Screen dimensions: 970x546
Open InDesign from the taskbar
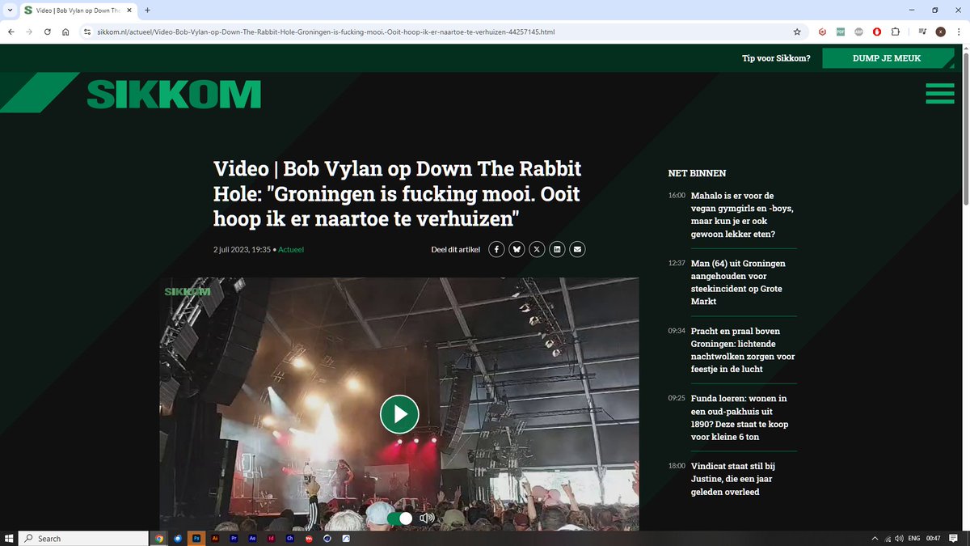(271, 538)
